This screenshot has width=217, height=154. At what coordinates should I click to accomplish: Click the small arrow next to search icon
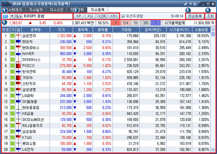click(21, 16)
